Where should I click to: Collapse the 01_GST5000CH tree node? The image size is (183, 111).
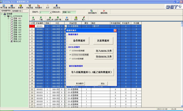pyautogui.click(x=5, y=16)
